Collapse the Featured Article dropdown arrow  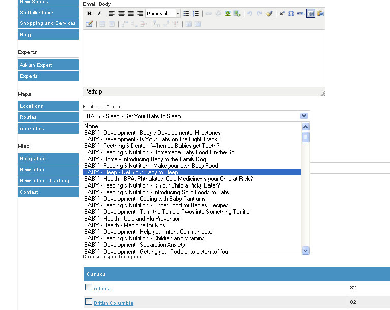[x=304, y=116]
